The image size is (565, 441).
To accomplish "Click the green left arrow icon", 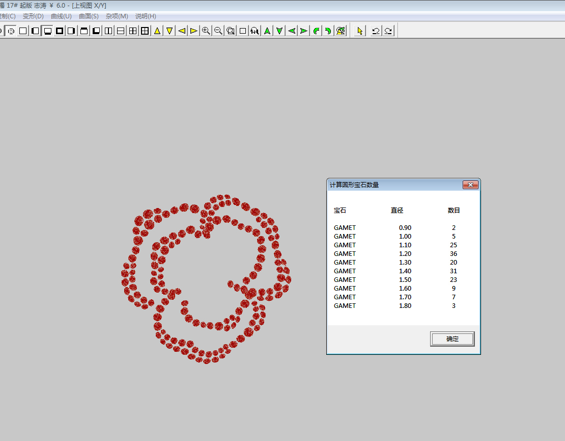I will click(292, 31).
